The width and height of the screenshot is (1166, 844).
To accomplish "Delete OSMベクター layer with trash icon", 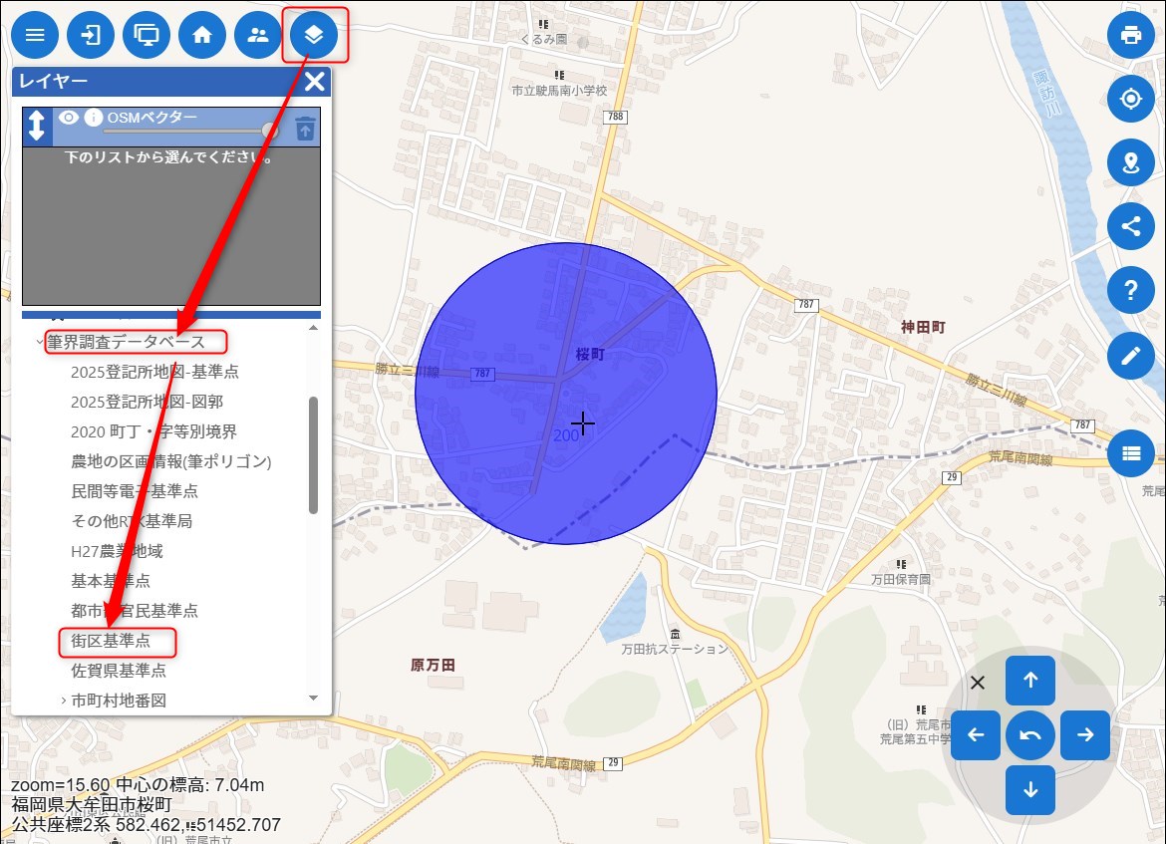I will point(305,128).
